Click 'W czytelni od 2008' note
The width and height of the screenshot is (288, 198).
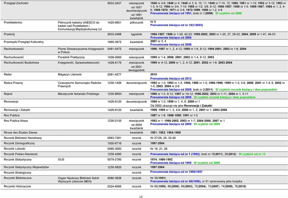coord(229,13)
